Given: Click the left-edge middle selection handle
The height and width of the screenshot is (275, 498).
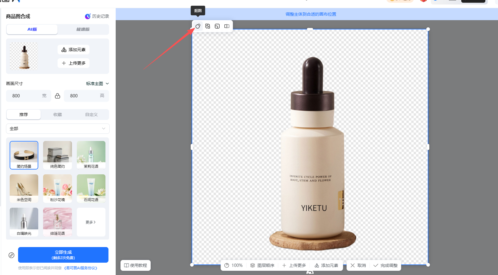Looking at the screenshot, I should (192, 147).
